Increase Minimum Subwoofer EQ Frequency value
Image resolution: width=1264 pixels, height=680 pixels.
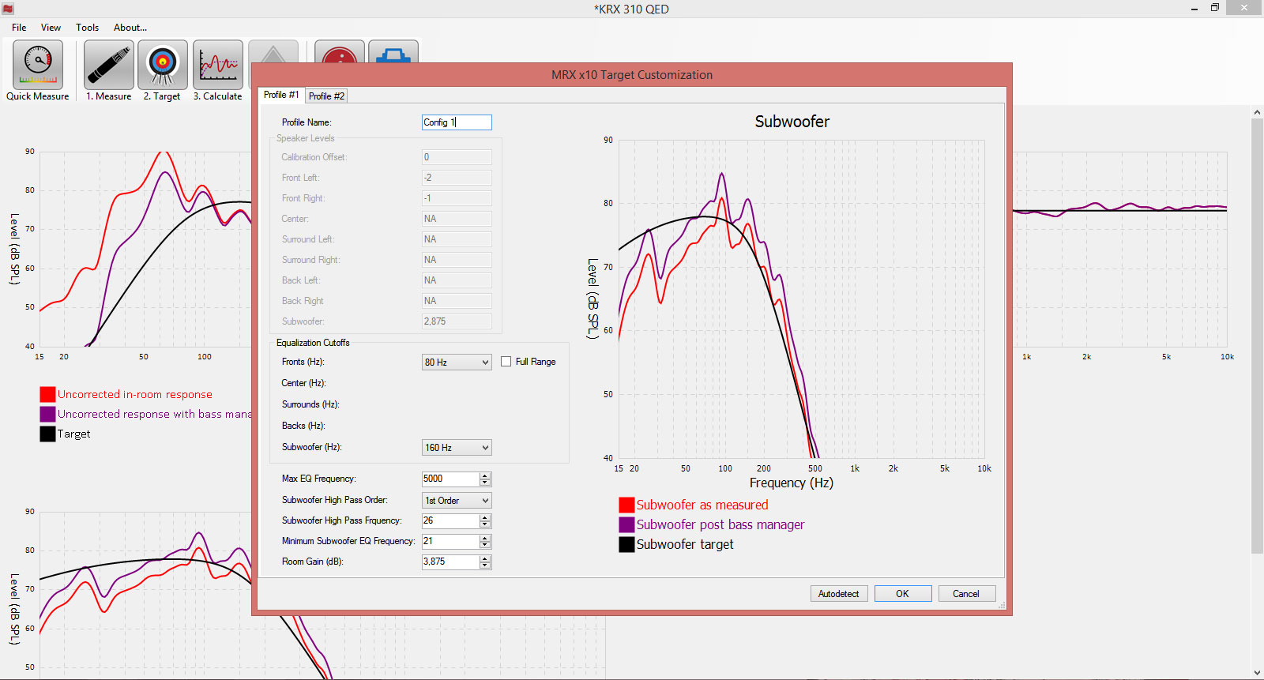(x=485, y=538)
